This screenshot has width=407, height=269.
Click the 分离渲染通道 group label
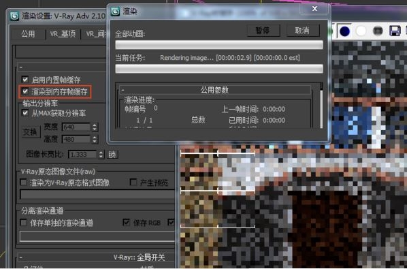(x=42, y=210)
